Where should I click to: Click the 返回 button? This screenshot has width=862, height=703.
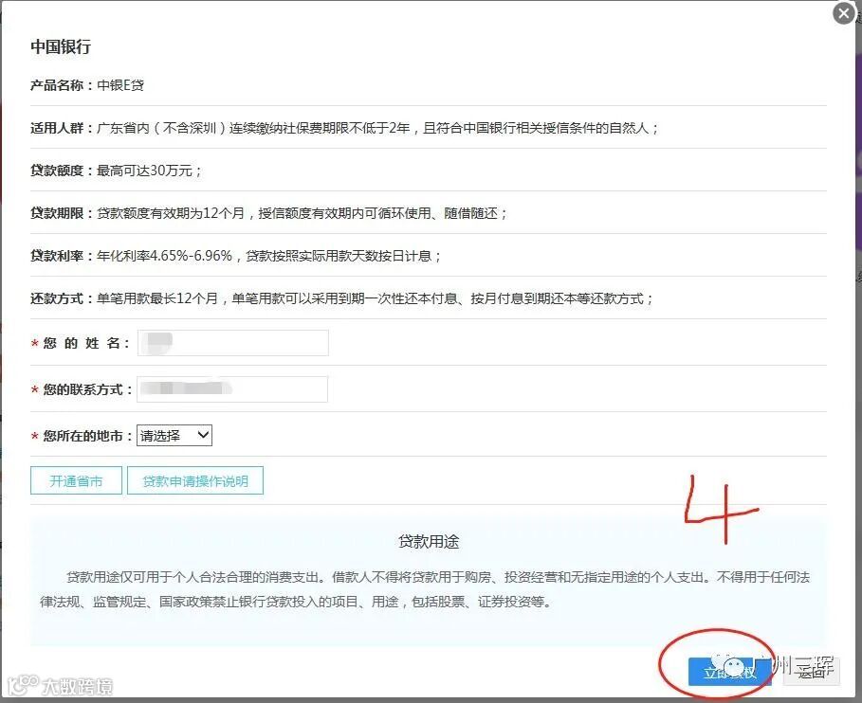[x=812, y=671]
